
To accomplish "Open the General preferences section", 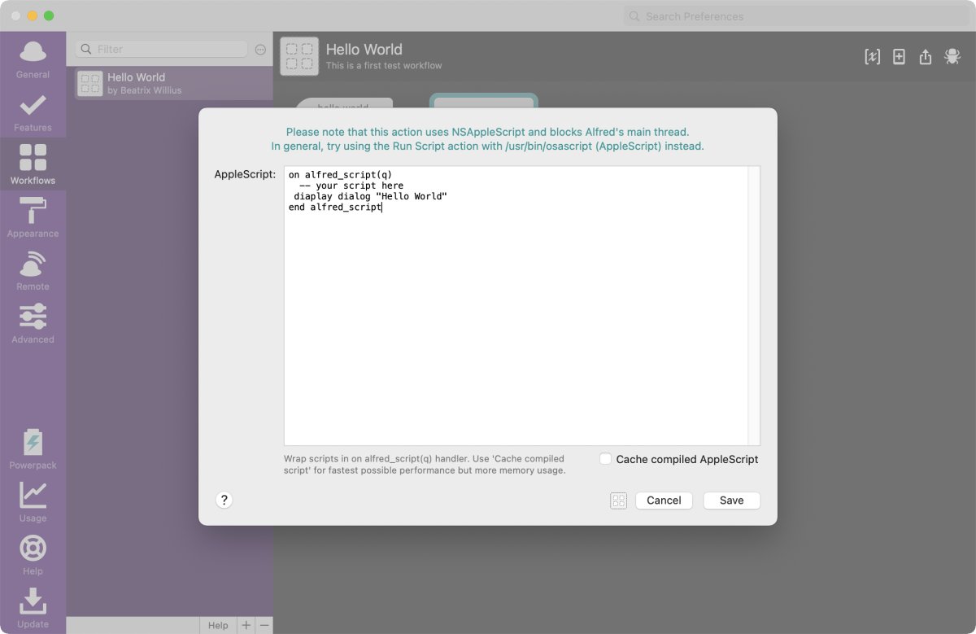I will 33,59.
